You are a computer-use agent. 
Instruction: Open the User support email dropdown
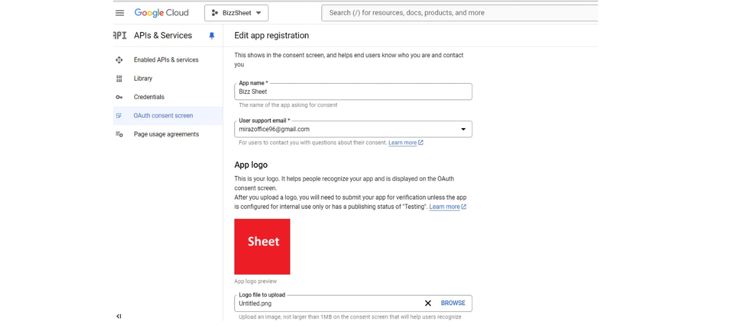[x=353, y=129]
